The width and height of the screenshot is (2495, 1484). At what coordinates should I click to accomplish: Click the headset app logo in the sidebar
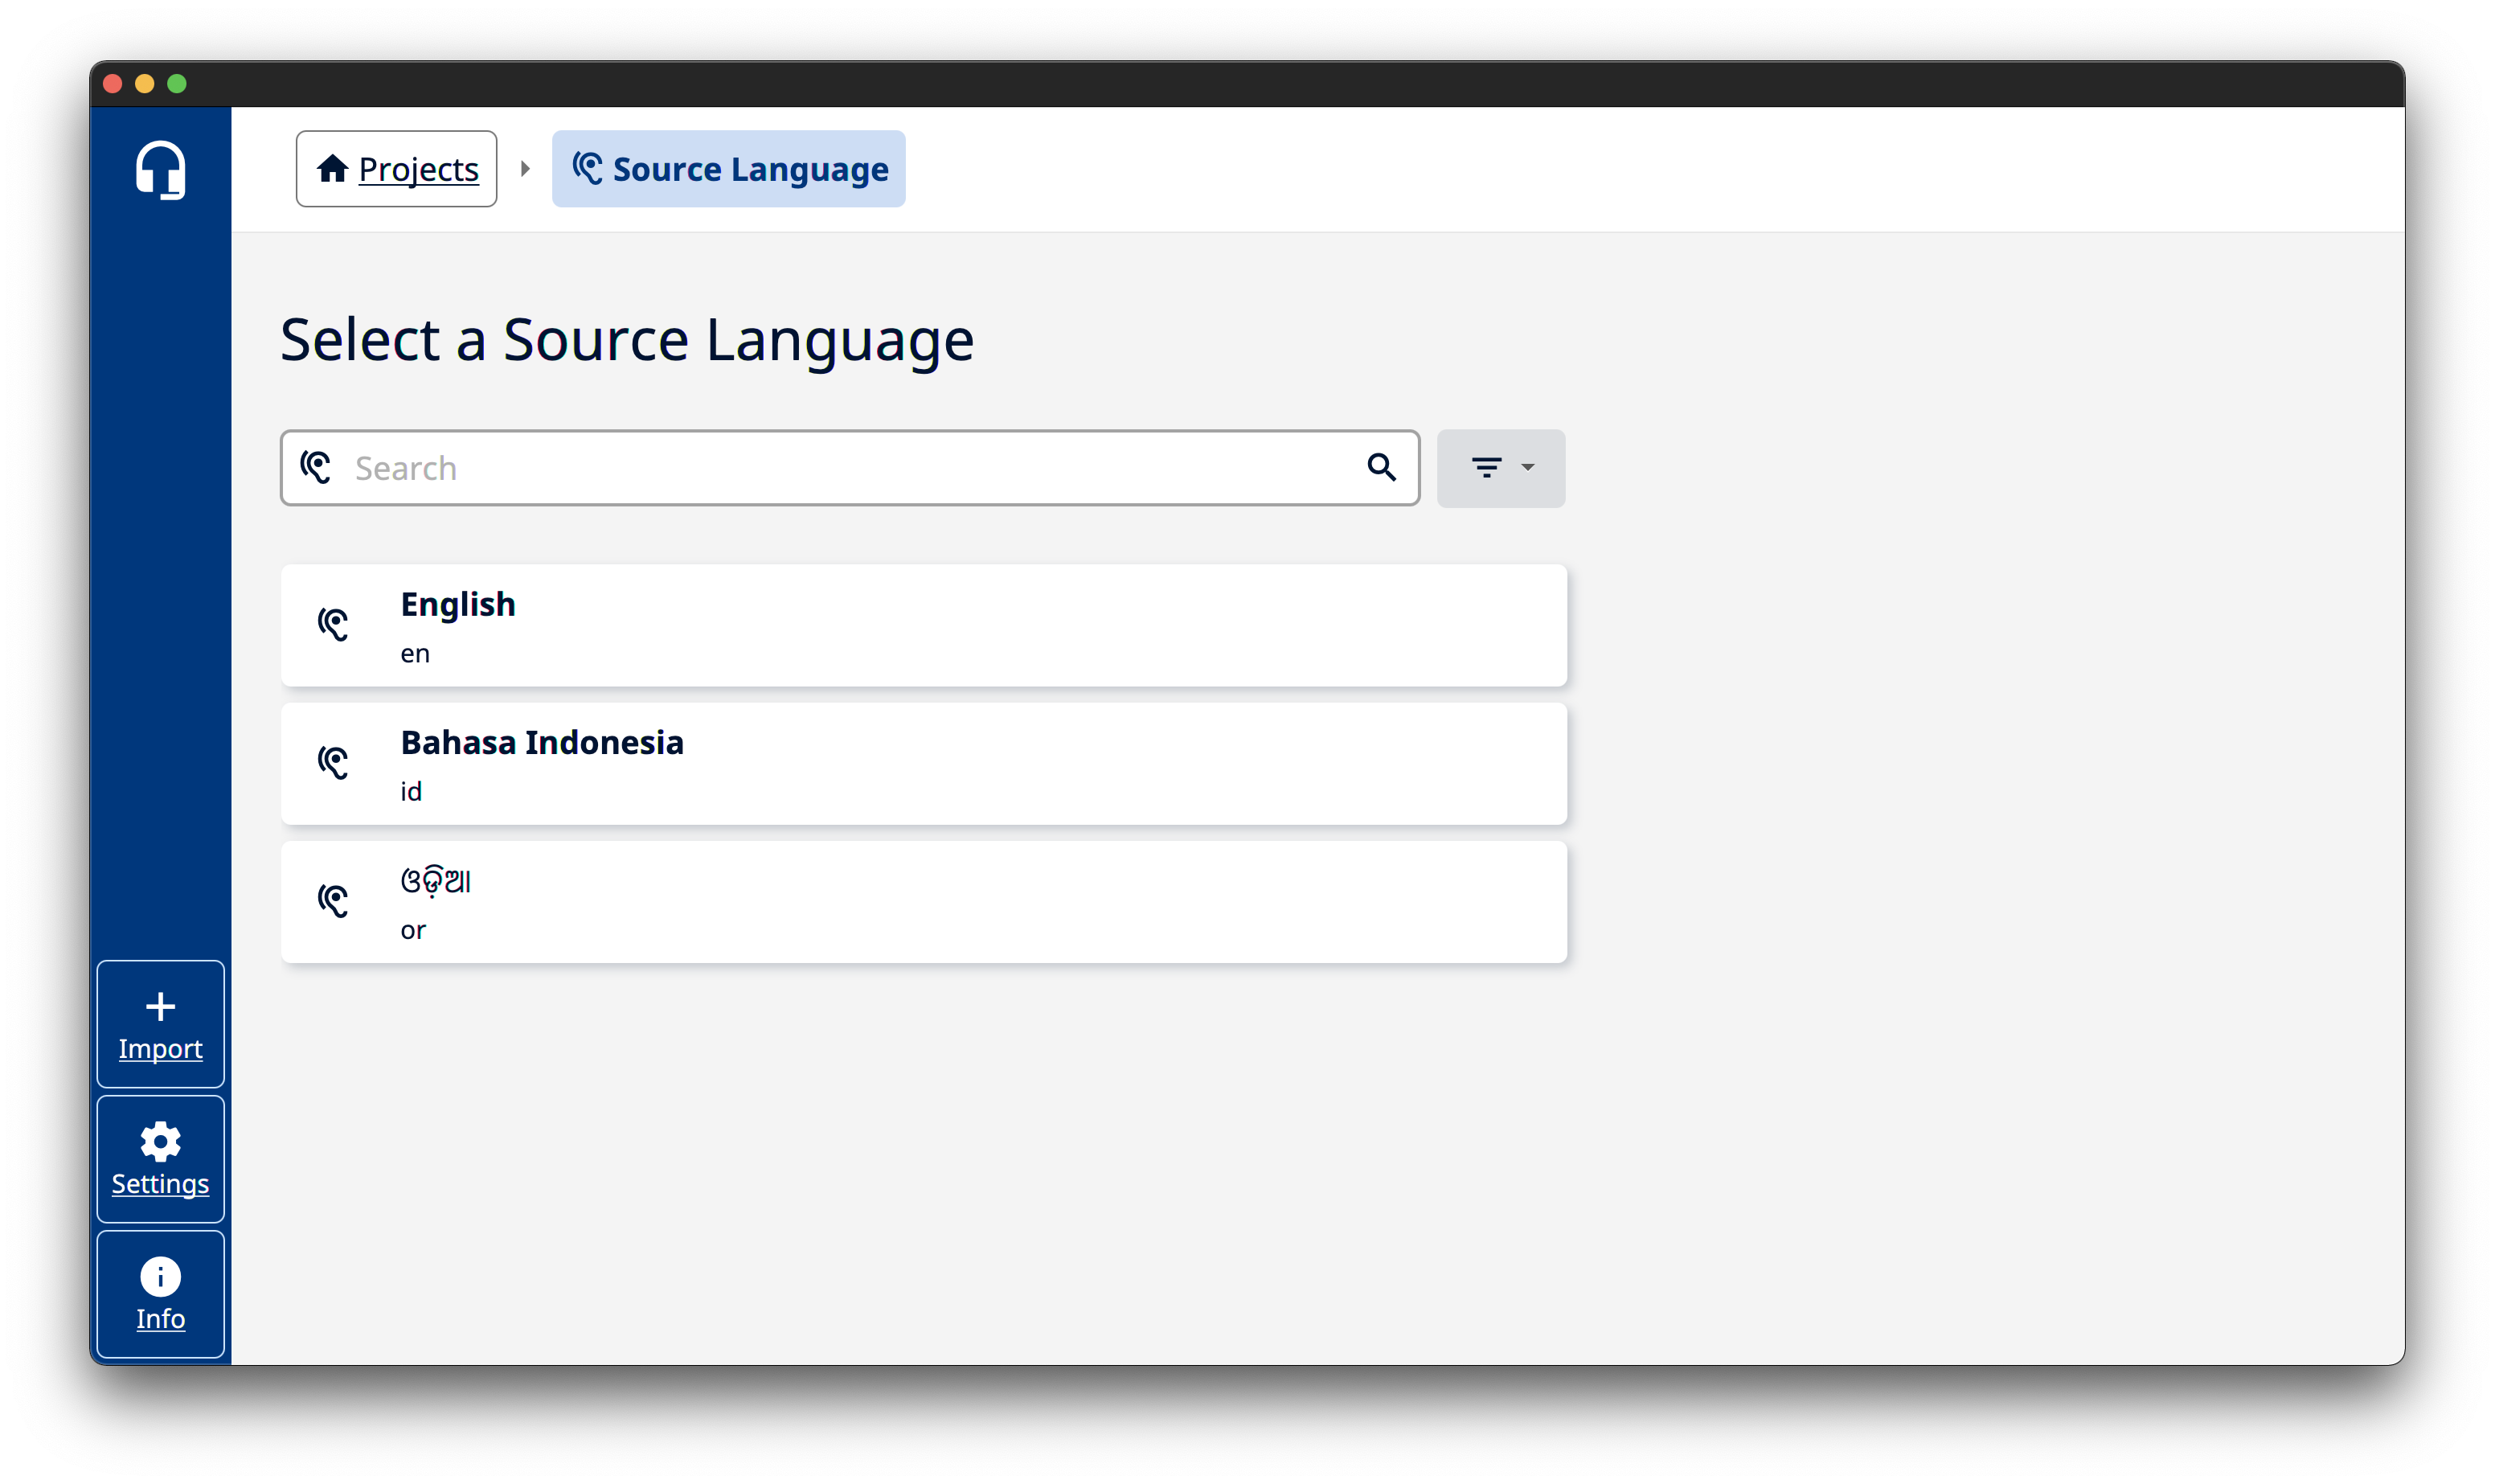pos(160,170)
